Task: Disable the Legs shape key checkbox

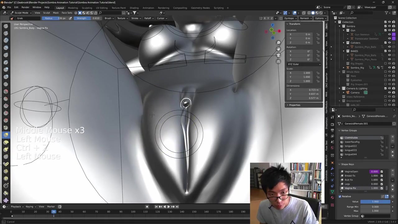Action: pyautogui.click(x=382, y=184)
